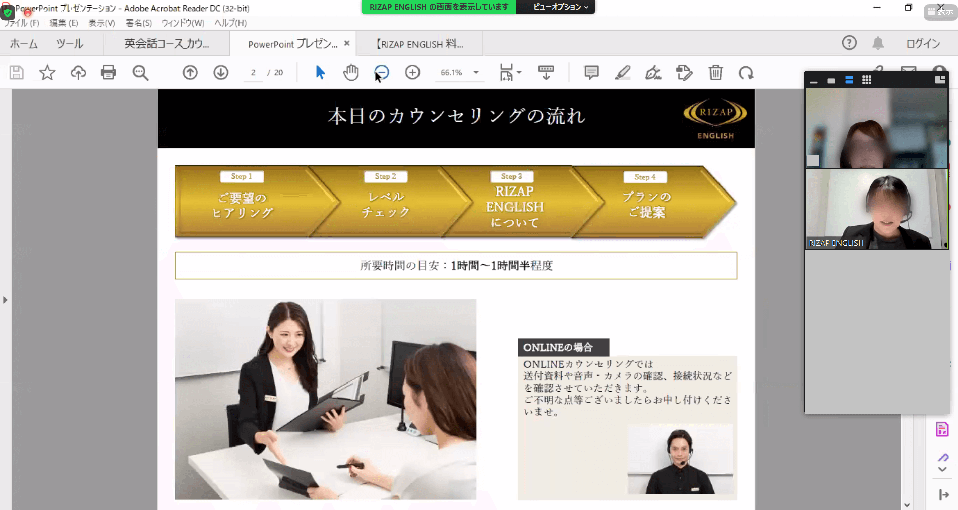The height and width of the screenshot is (510, 958).
Task: Add a sticky note comment
Action: tap(591, 73)
